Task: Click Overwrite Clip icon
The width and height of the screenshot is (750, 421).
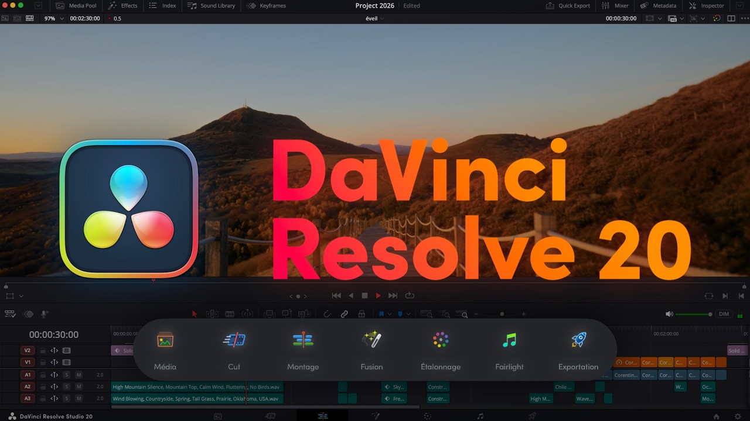Action: click(287, 314)
